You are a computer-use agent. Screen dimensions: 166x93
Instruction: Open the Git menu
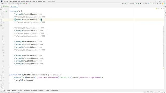pos(37,1)
